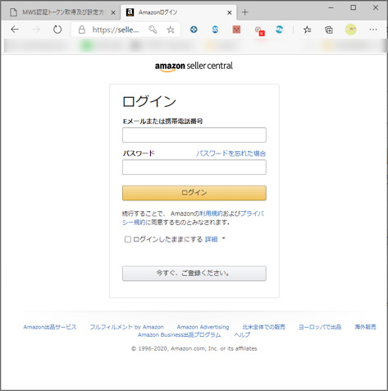The width and height of the screenshot is (388, 391).
Task: Click the teal globe extension icon
Action: (x=279, y=30)
